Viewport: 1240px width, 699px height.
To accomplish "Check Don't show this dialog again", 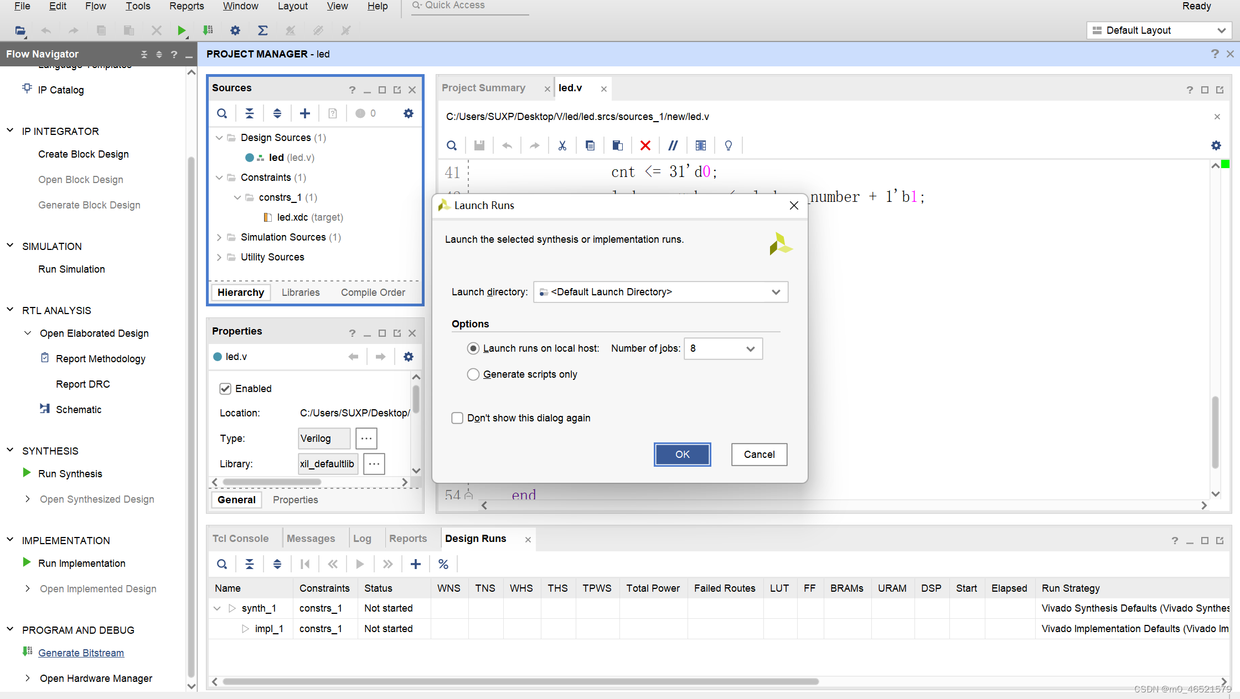I will (457, 418).
